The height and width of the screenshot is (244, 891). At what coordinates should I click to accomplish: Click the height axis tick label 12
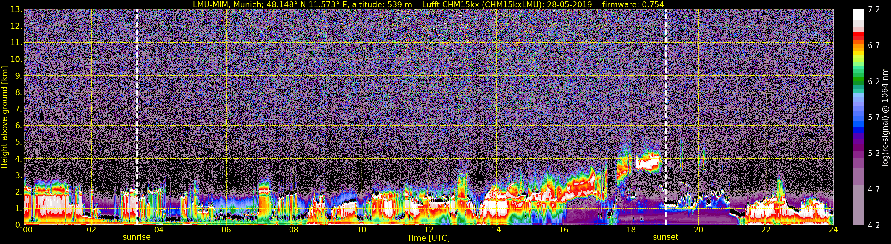click(x=16, y=26)
